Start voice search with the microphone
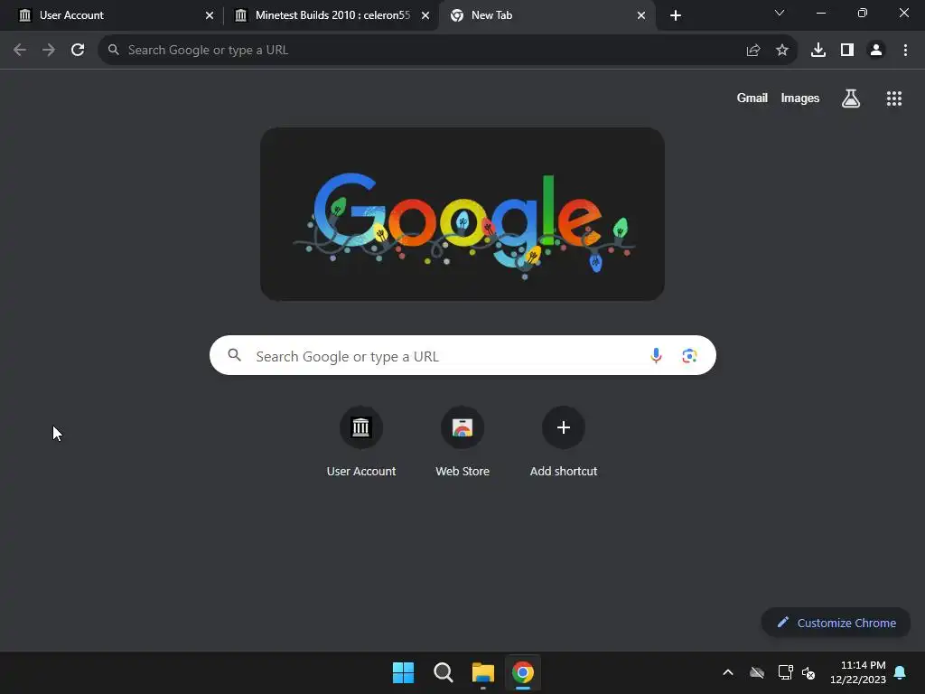925x694 pixels. point(656,355)
